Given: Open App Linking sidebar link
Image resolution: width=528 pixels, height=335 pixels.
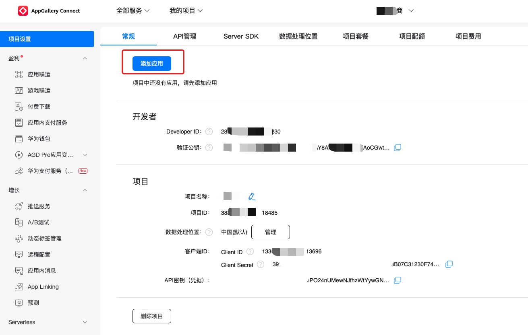Looking at the screenshot, I should 43,287.
